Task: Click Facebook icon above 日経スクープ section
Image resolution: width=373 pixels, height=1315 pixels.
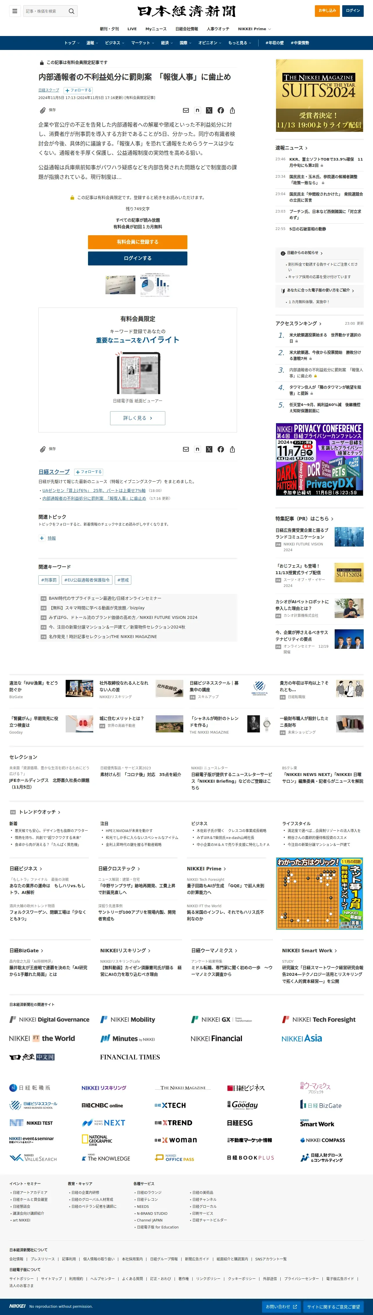Action: coord(221,449)
